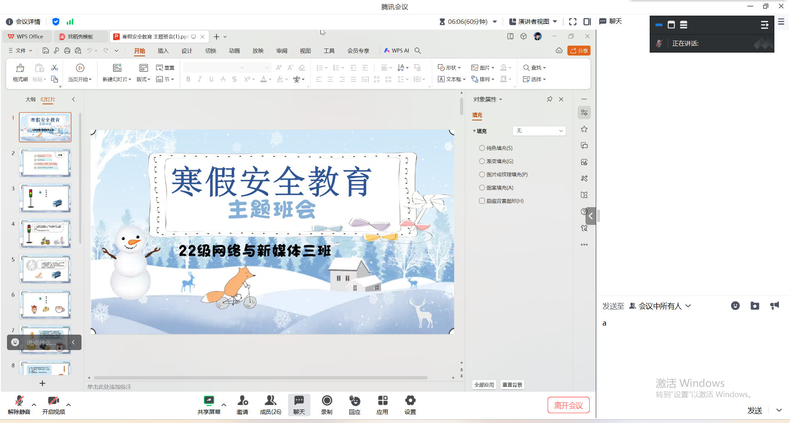Screen dimensions: 790x423
Task: Click the WPS AI button
Action: (396, 51)
